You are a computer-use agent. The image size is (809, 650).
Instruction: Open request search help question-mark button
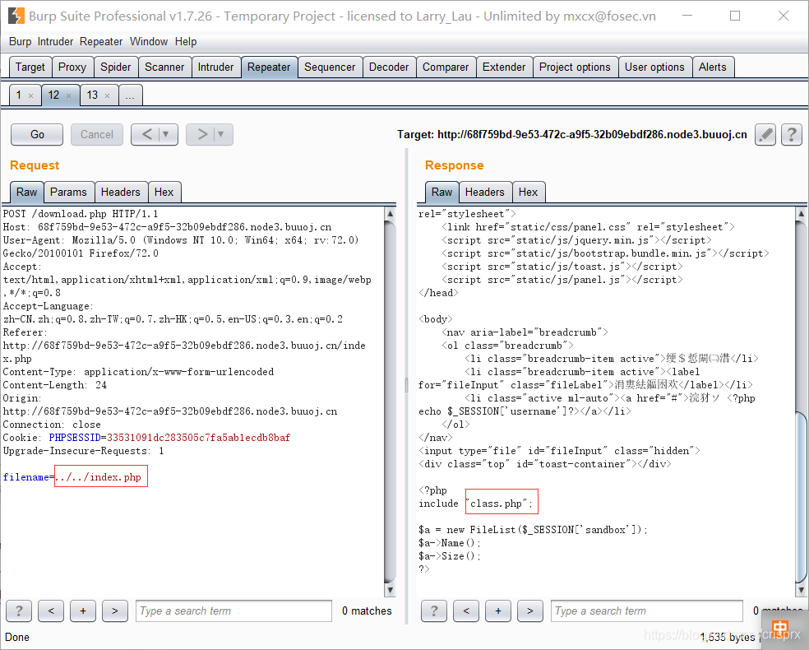[19, 611]
